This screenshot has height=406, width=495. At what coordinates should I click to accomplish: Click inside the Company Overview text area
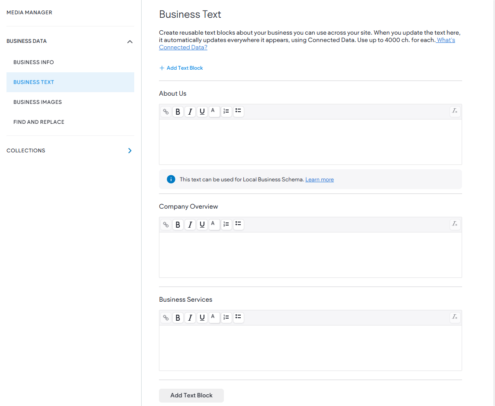[x=311, y=255]
